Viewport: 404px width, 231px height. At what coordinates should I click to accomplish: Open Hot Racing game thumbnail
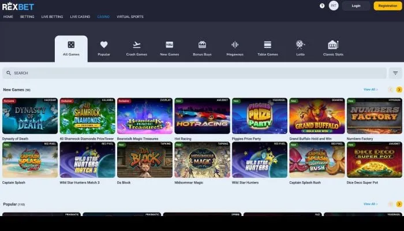click(202, 115)
